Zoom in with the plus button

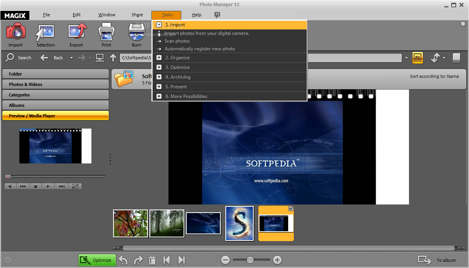click(277, 260)
